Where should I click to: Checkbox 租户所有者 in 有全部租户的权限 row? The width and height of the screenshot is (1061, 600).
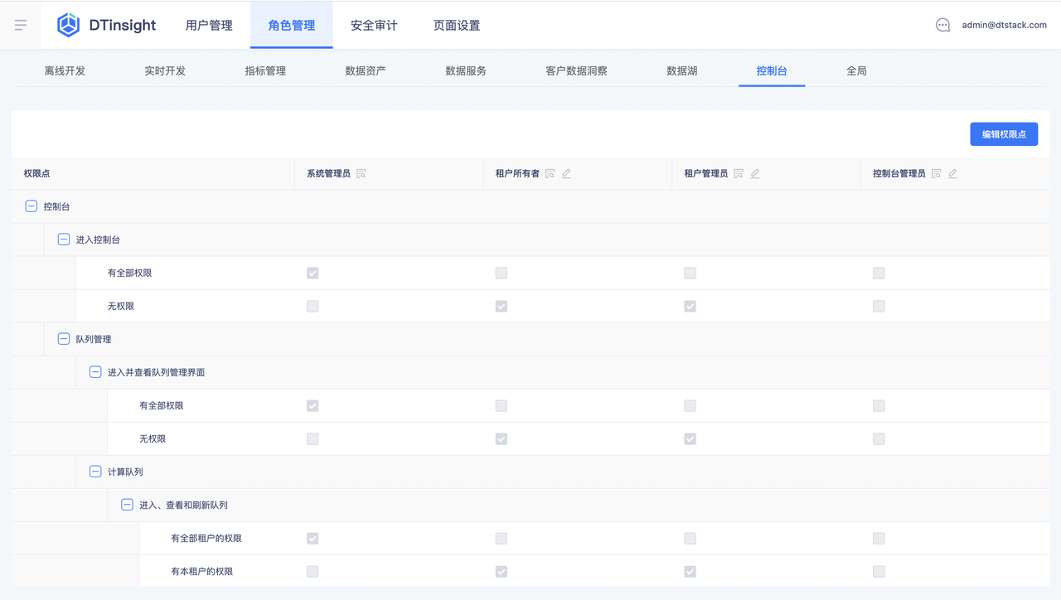click(x=501, y=538)
